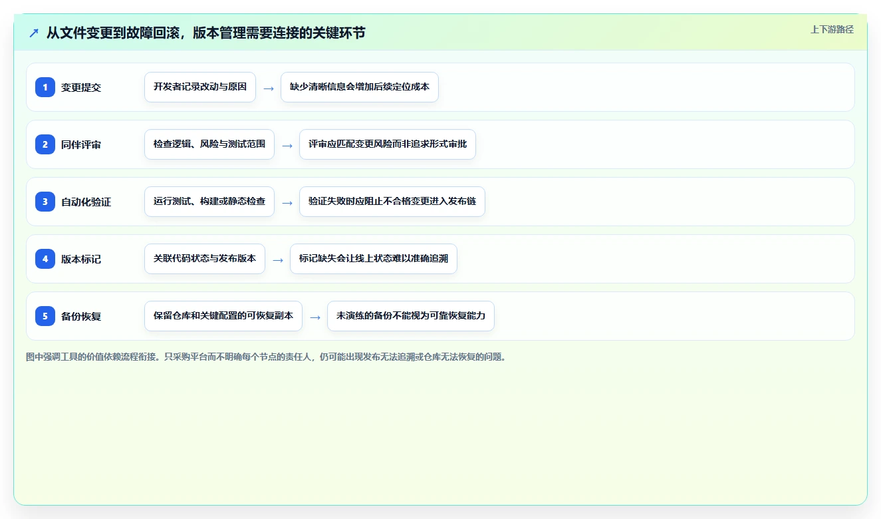The height and width of the screenshot is (519, 881).
Task: Click the 评审应匹配变更风险而非追求形式审批 chip
Action: click(x=388, y=144)
